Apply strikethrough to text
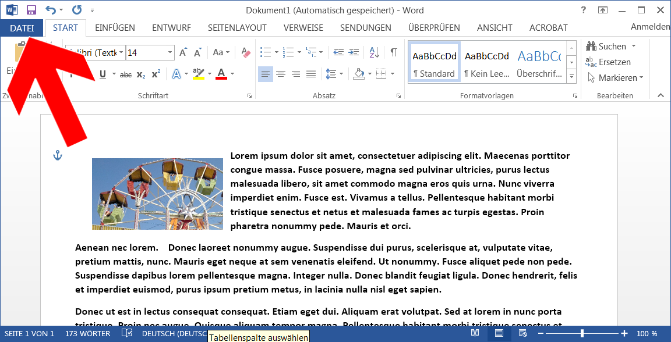The width and height of the screenshot is (671, 342). [x=125, y=74]
